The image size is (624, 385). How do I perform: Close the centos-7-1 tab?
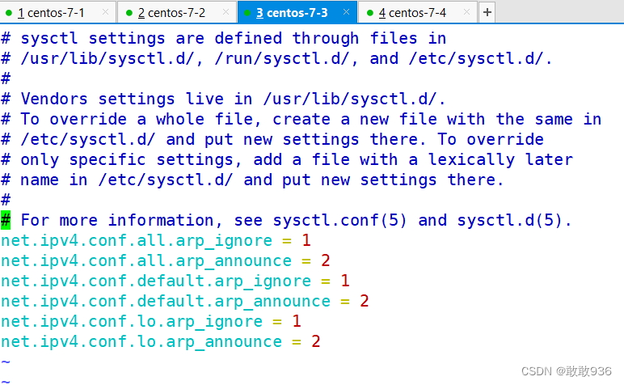tap(105, 12)
